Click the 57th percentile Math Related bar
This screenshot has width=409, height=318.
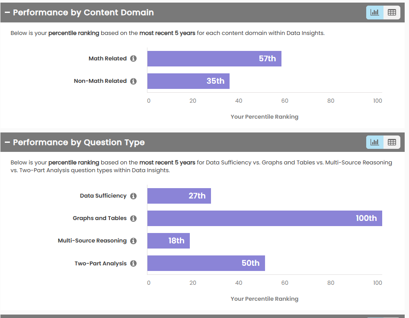(x=214, y=59)
